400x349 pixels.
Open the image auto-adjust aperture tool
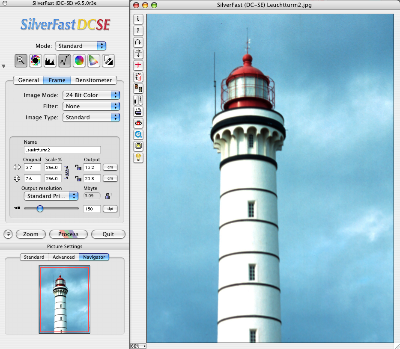tap(35, 61)
